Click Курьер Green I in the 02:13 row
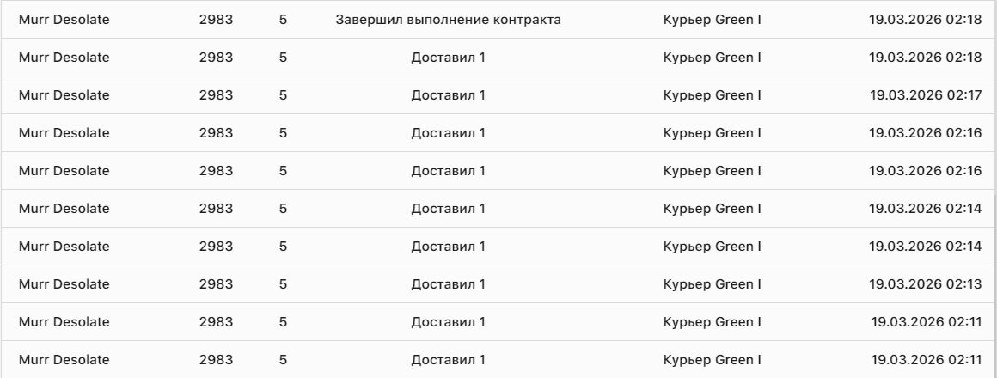Viewport: 997px width, 378px height. (x=713, y=284)
